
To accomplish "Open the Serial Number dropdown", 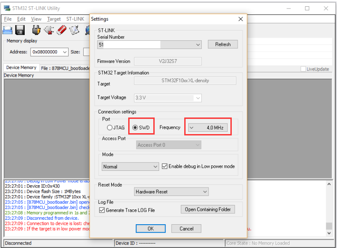I will (x=198, y=45).
